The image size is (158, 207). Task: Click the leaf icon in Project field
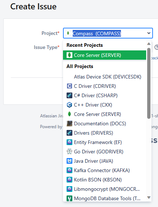click(68, 33)
